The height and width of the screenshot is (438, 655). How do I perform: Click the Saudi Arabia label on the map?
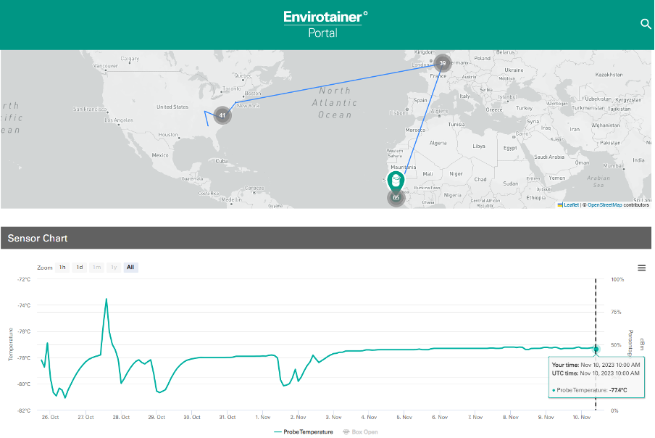click(549, 157)
